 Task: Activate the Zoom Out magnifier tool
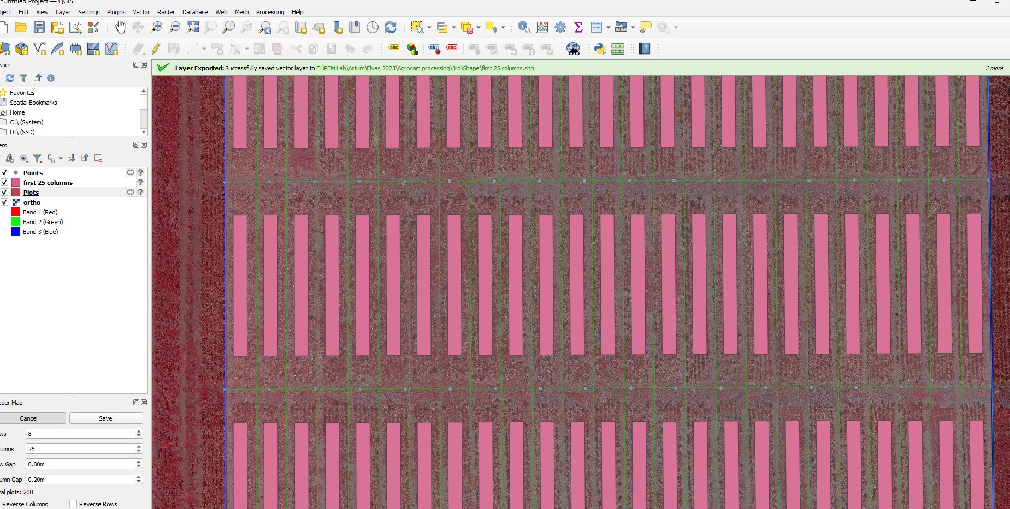(174, 27)
